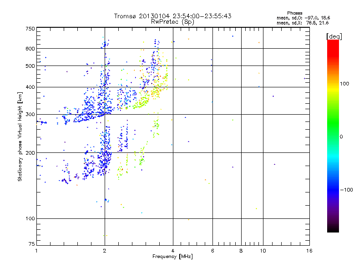Click the "mean, sd,O: -97.0, 18.6" line
This screenshot has width=364, height=273.
pos(303,18)
